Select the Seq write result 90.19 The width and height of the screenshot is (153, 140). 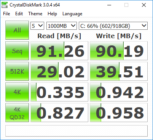(x=119, y=51)
